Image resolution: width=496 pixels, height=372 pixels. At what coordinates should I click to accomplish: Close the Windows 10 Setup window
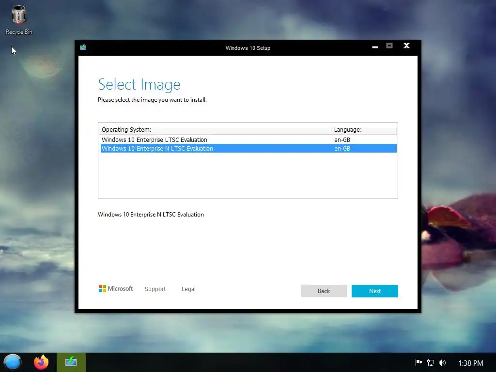[406, 46]
